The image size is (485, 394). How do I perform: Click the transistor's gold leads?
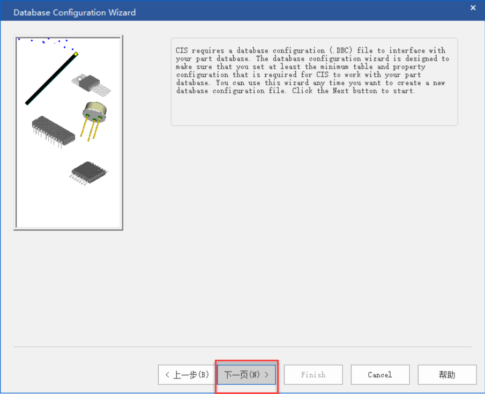coord(90,130)
